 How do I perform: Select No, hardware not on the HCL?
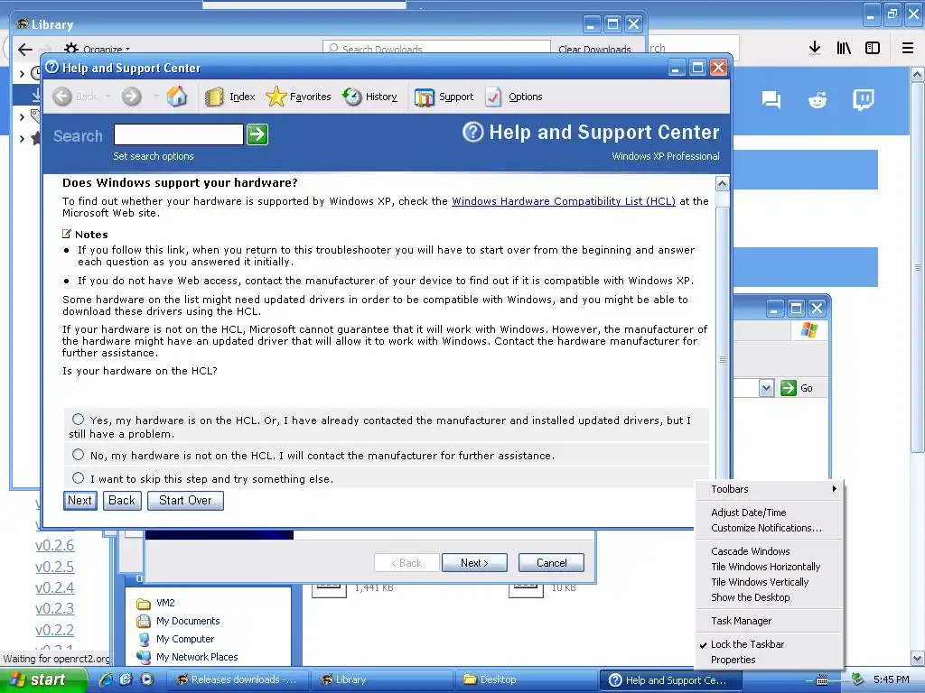(78, 455)
